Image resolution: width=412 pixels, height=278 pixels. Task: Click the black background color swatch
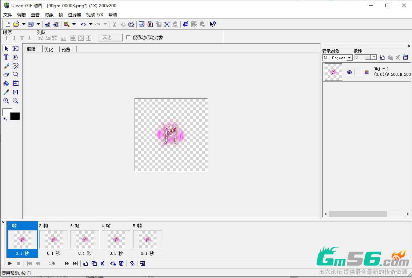pos(15,116)
